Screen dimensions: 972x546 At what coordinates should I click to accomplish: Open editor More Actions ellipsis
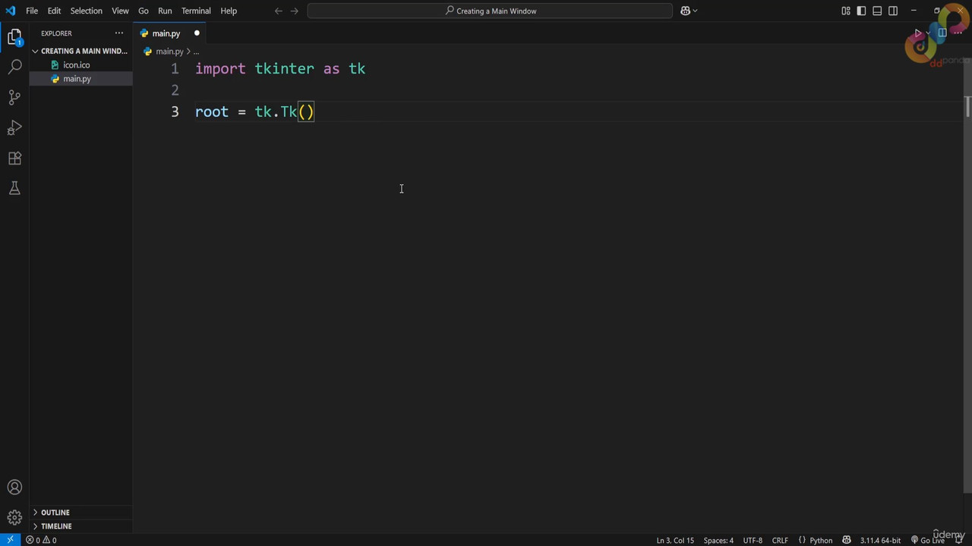tap(958, 33)
